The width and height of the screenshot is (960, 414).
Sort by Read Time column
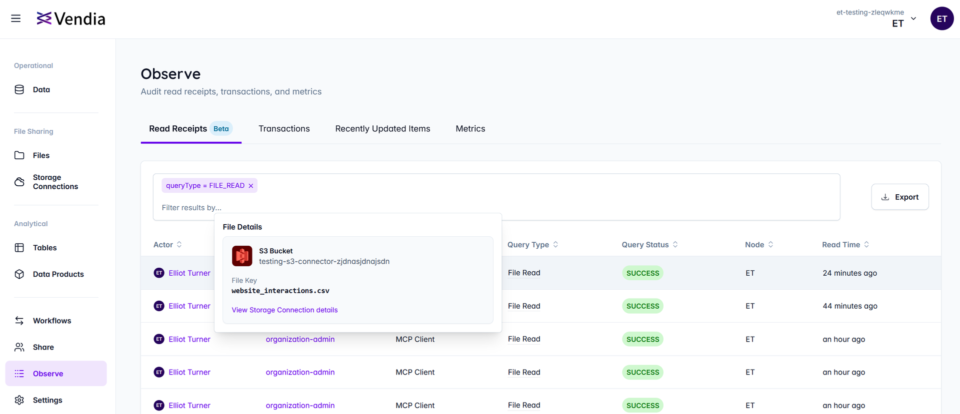click(845, 245)
